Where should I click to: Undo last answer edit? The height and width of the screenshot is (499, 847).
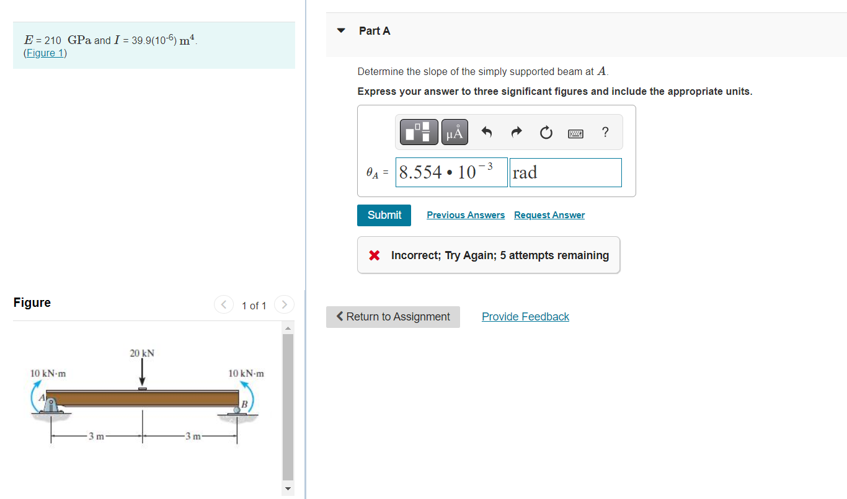487,132
